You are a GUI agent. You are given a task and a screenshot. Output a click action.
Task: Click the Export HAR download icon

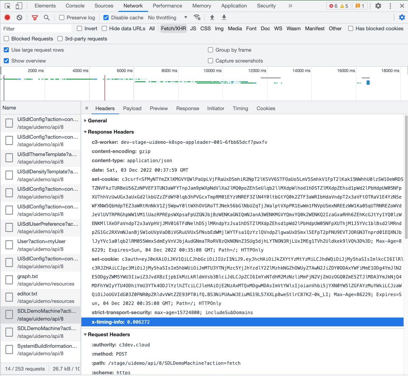(224, 18)
